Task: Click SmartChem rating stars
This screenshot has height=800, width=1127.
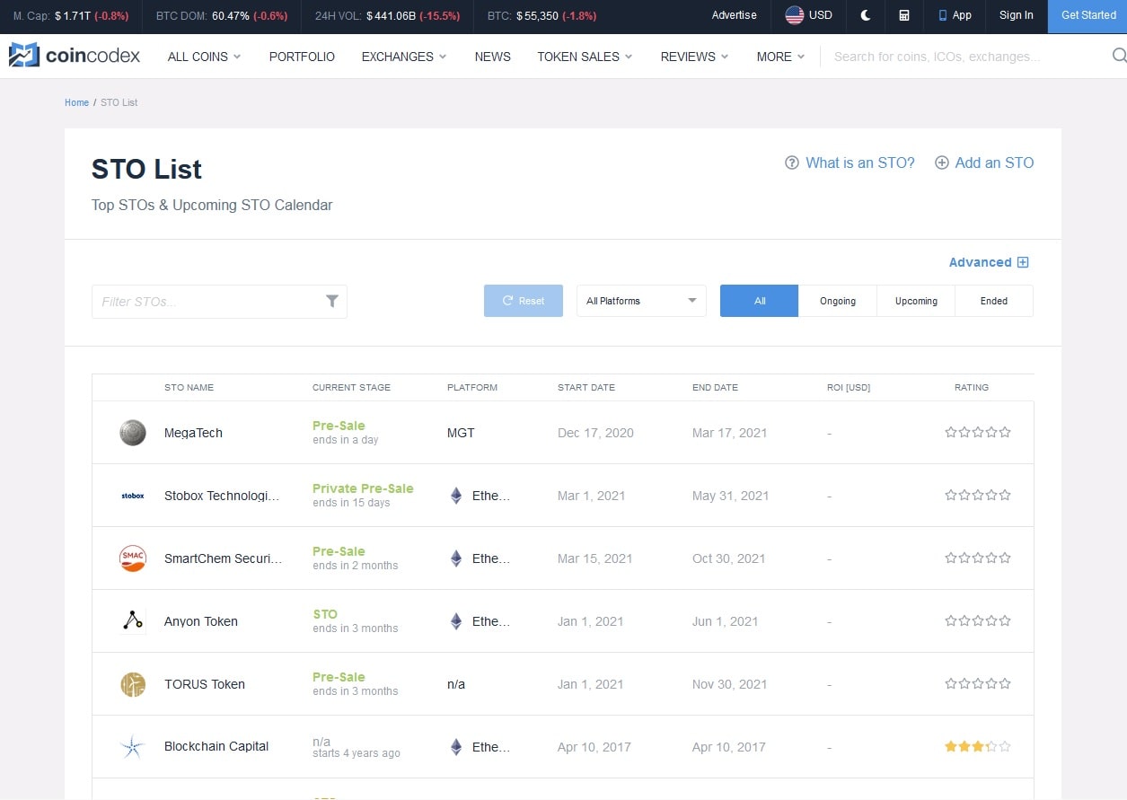Action: [978, 558]
